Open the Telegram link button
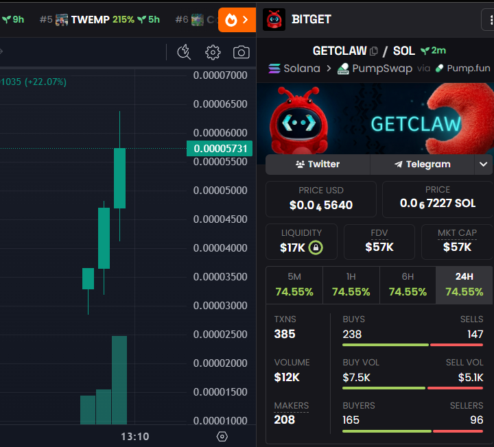 422,165
